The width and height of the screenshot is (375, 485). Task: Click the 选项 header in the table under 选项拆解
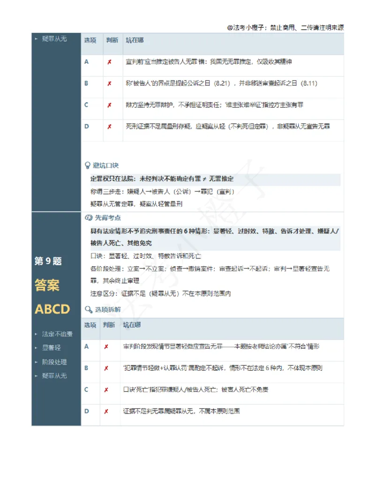coord(90,325)
